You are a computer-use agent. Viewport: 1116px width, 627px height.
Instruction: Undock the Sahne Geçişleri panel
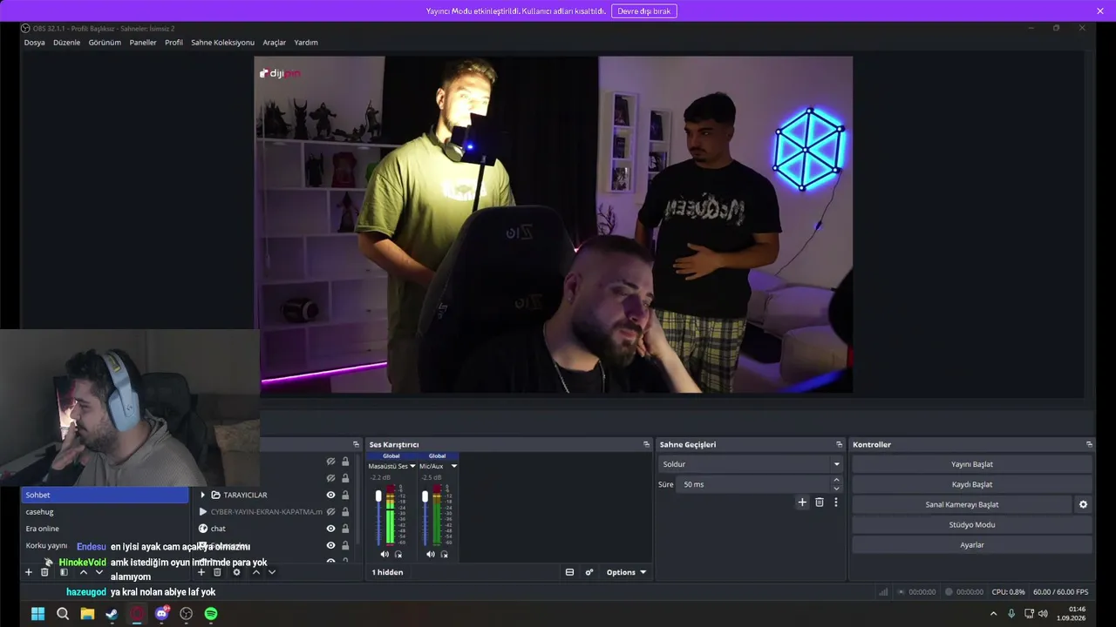[x=839, y=444]
